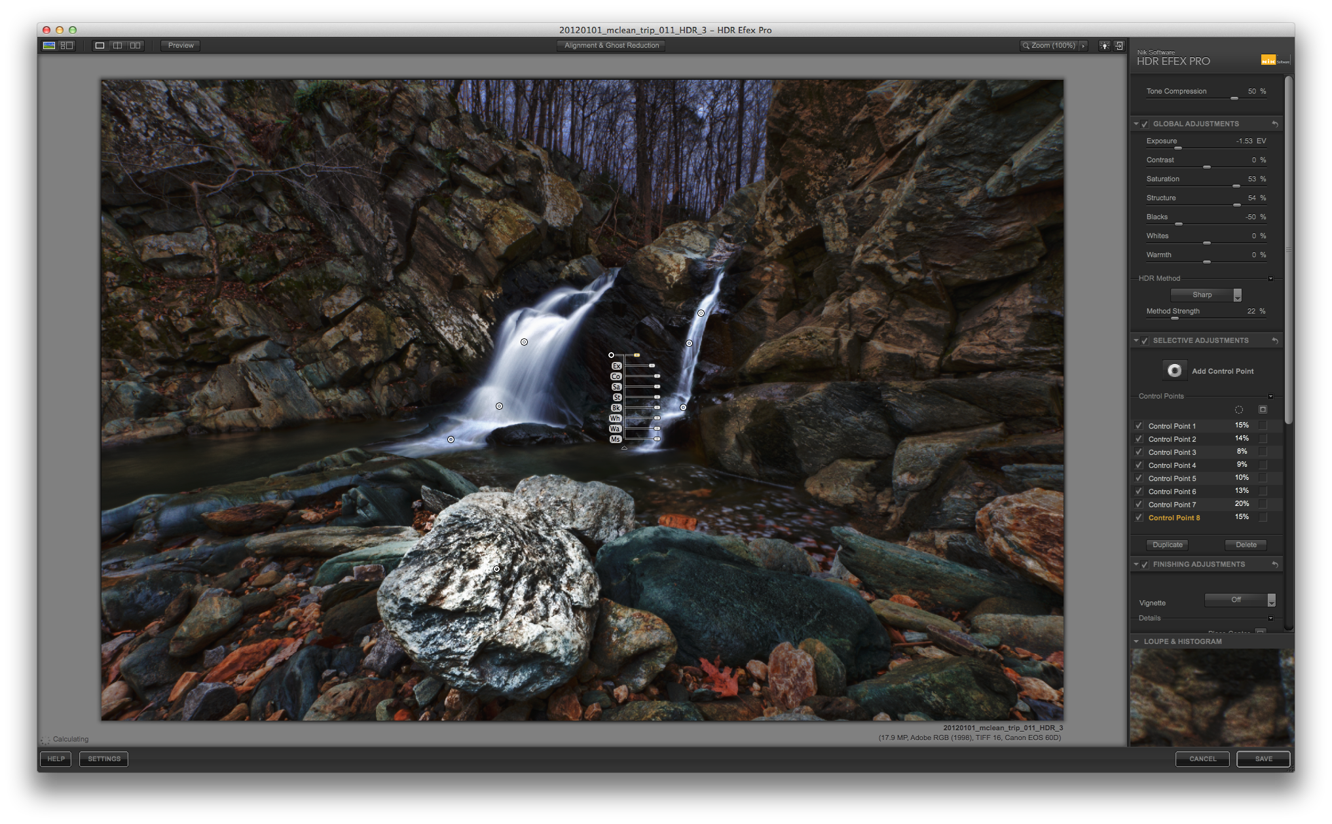Collapse the Control Points list arrow

tap(1270, 397)
